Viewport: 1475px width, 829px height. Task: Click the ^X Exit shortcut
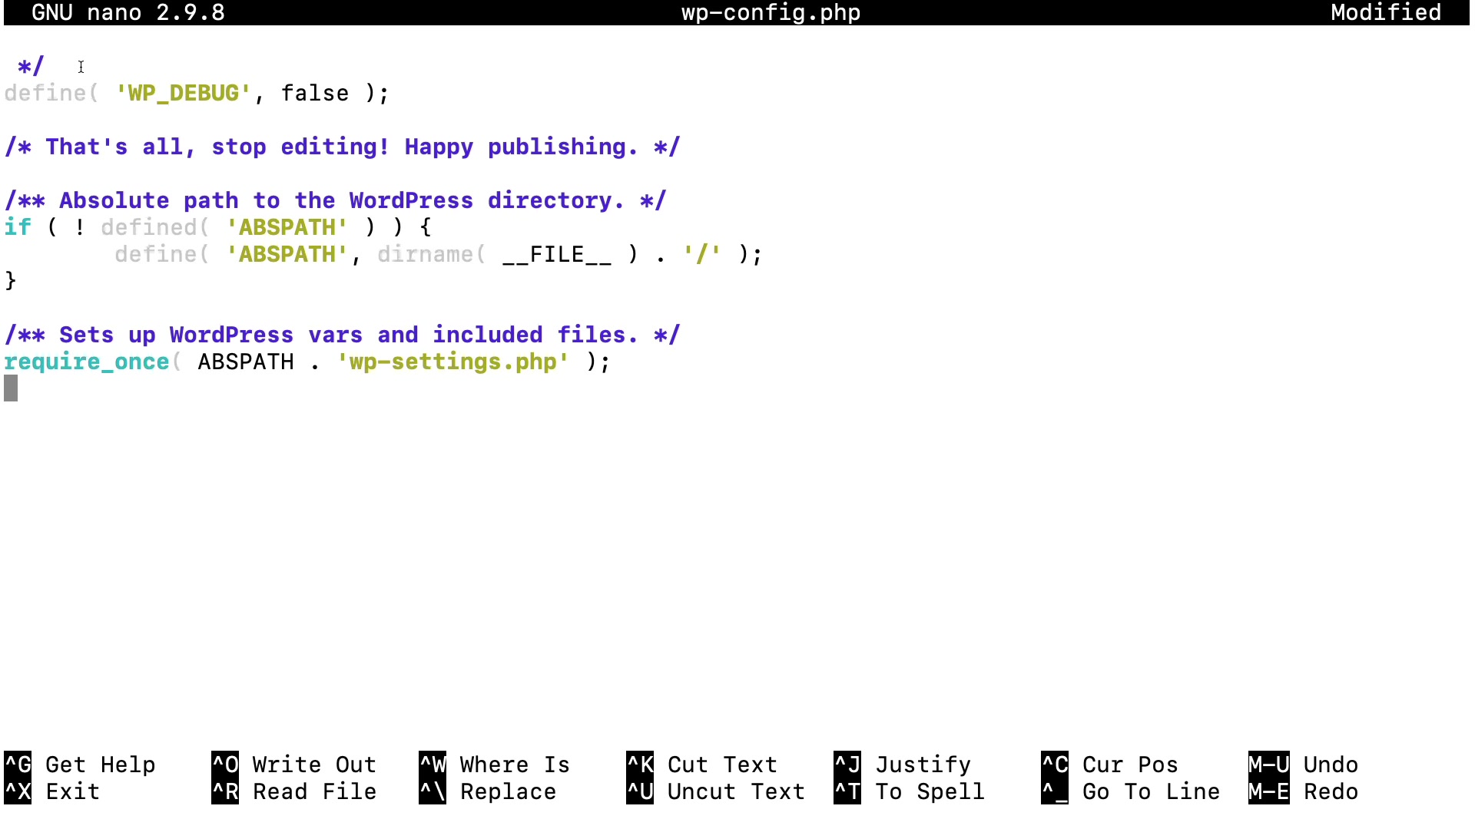click(52, 791)
